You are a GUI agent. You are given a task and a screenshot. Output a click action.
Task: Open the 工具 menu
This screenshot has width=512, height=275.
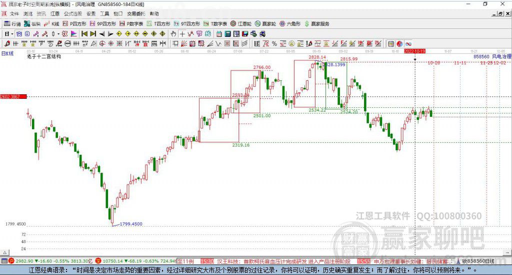104,13
